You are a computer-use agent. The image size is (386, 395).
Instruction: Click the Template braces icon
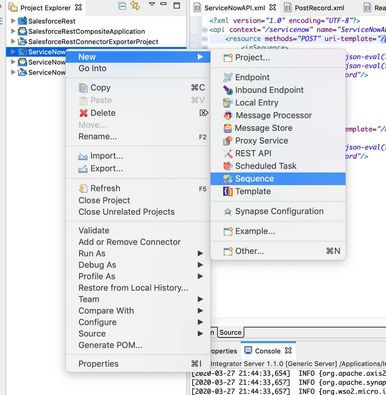(228, 191)
